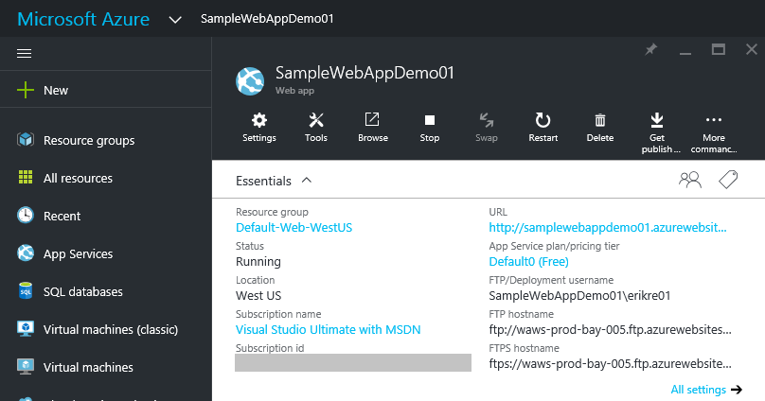The image size is (765, 401).
Task: Click the Browse web app icon
Action: [x=373, y=127]
